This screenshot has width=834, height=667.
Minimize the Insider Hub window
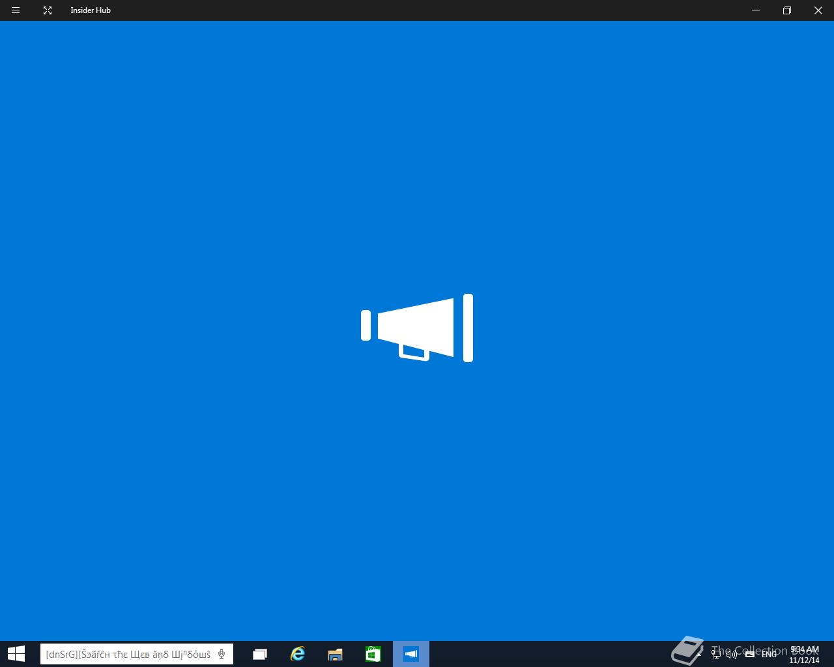[x=756, y=10]
